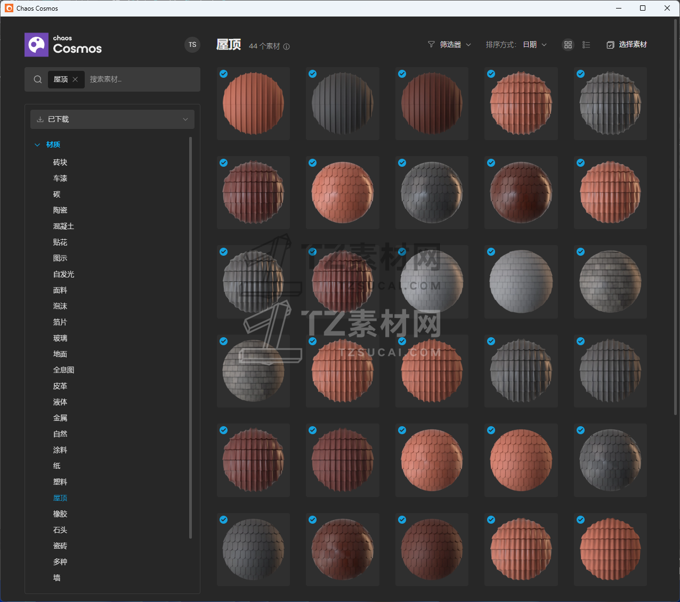
Task: Select the 贴花 category
Action: pos(60,242)
